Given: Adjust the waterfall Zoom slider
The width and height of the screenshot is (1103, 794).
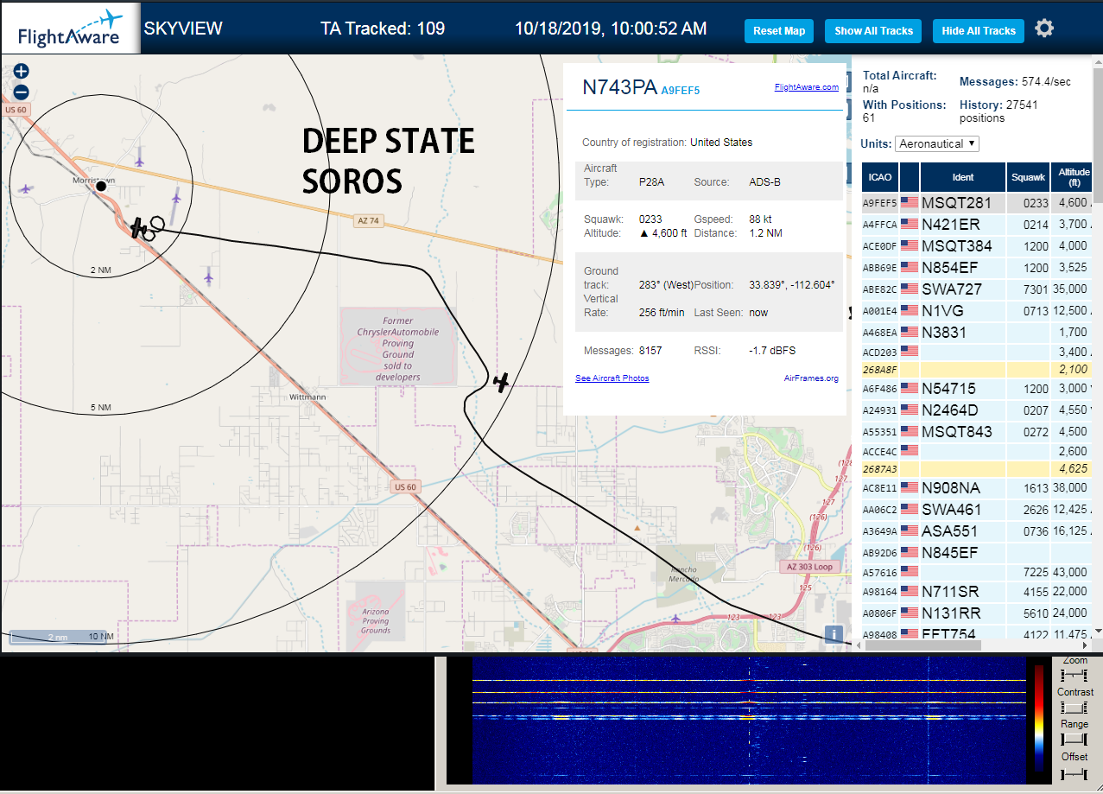Looking at the screenshot, I should [1074, 674].
